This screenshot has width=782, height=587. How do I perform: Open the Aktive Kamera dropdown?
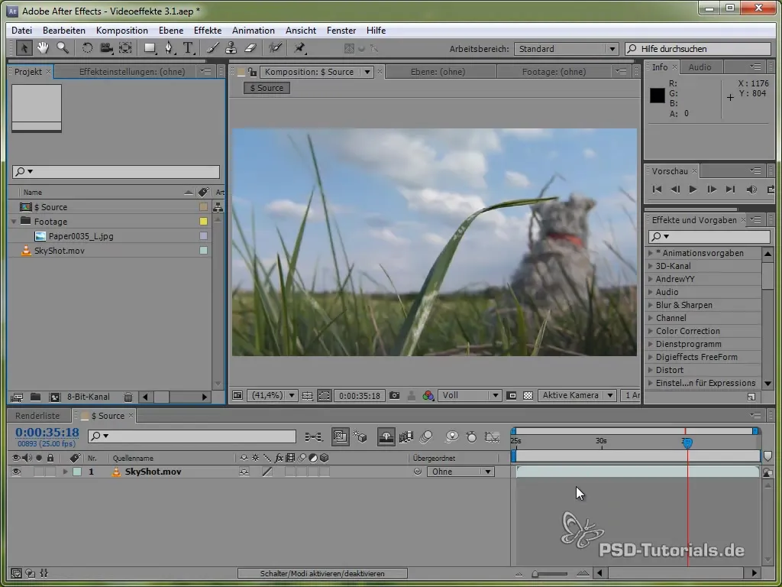click(x=577, y=395)
